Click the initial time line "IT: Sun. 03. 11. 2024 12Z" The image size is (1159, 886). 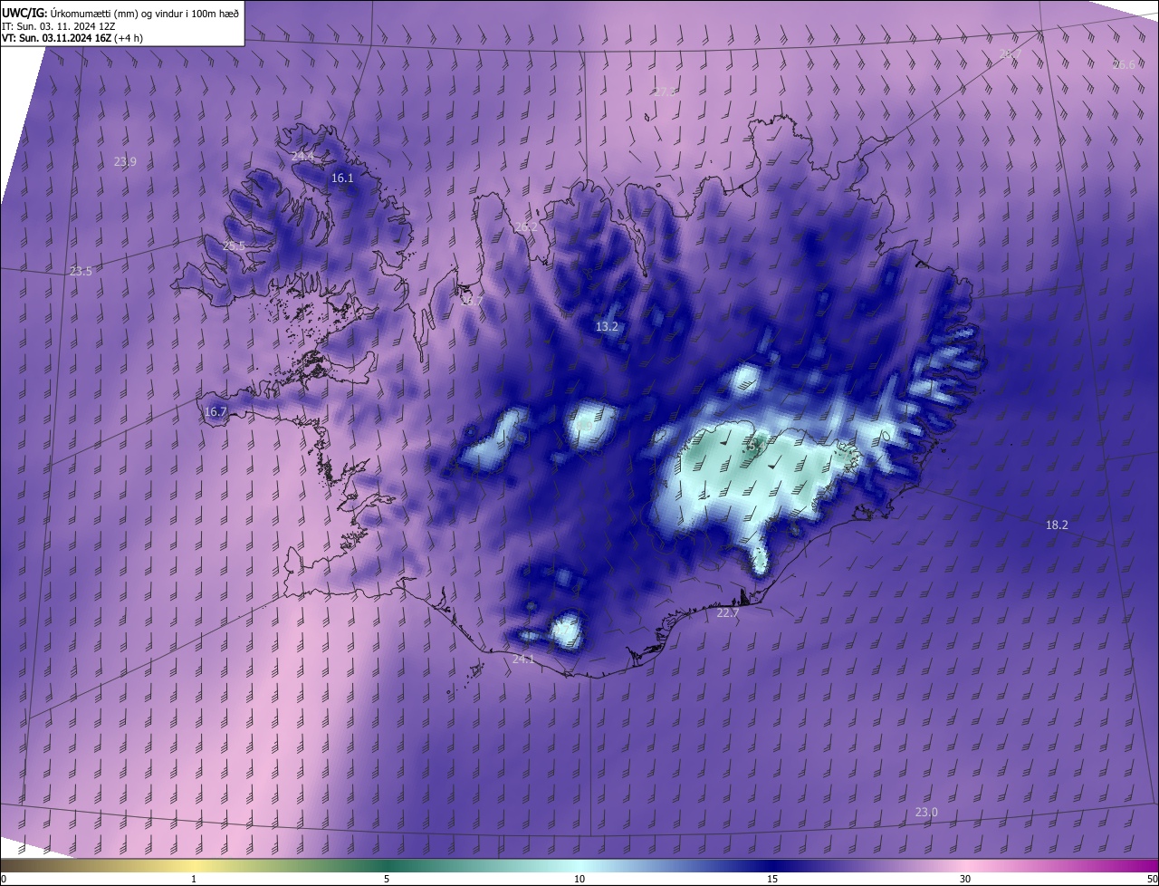(59, 25)
